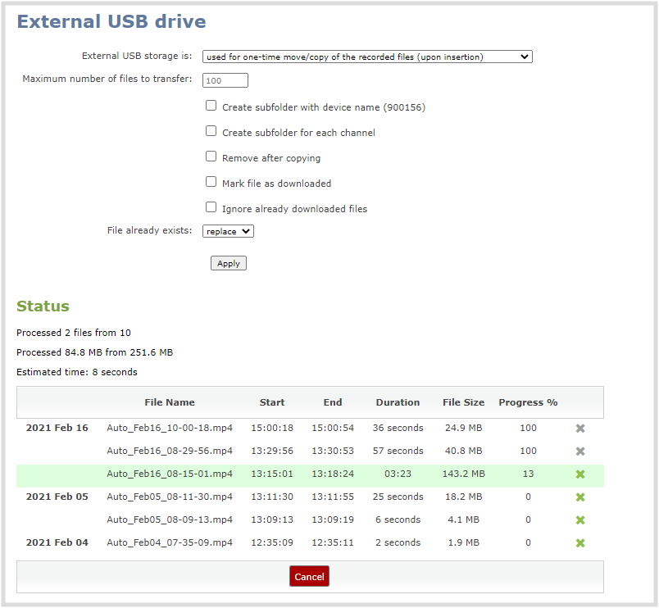
Task: Select file name Auto_Feb04_07-35-09.mp4
Action: point(170,542)
